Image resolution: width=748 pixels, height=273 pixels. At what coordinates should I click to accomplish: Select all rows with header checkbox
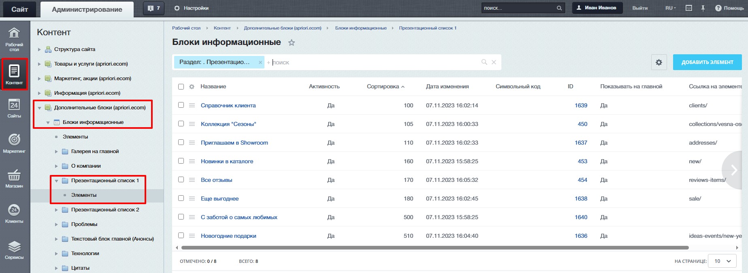click(181, 87)
